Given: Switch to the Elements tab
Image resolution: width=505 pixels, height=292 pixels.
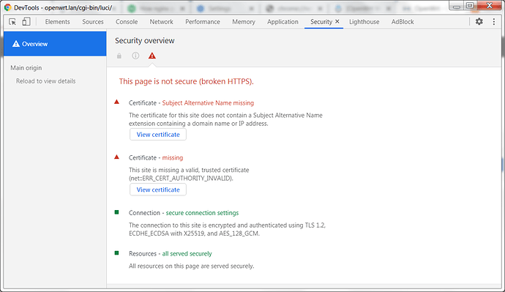Looking at the screenshot, I should click(57, 22).
